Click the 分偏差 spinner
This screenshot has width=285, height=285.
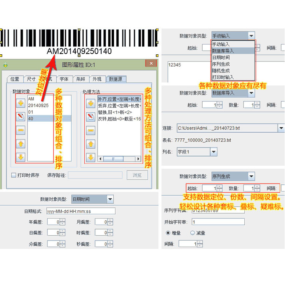tap(56, 244)
